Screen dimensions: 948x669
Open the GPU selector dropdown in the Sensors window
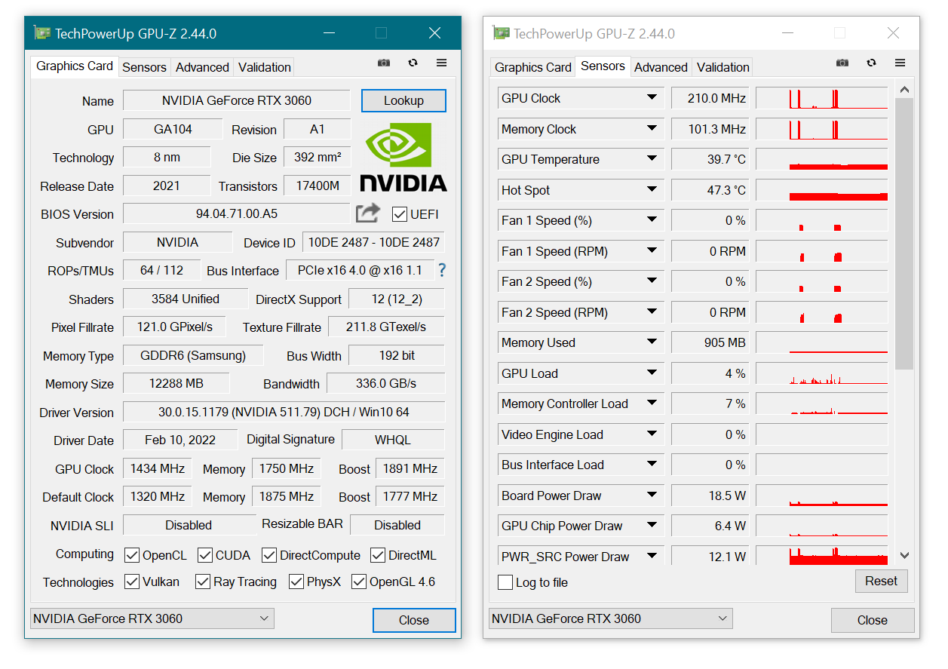tap(610, 618)
